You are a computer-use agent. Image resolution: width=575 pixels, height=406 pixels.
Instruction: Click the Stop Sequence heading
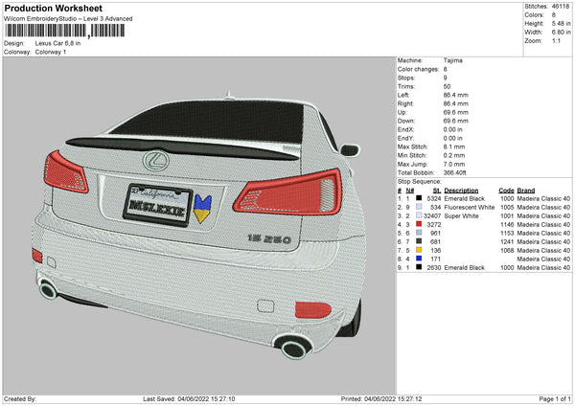click(420, 181)
